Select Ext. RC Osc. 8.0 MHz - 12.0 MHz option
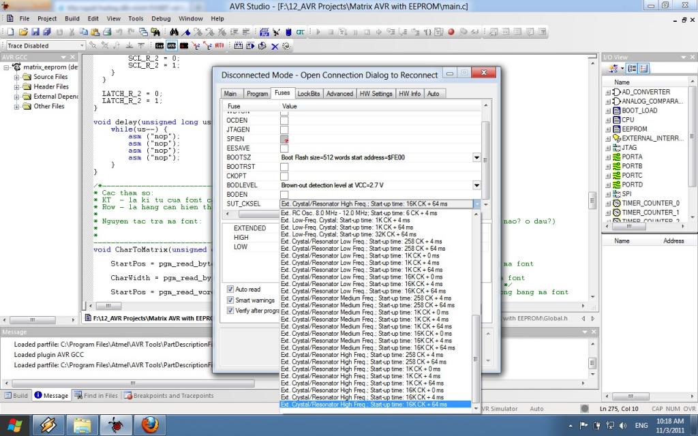Image resolution: width=698 pixels, height=436 pixels. click(359, 213)
